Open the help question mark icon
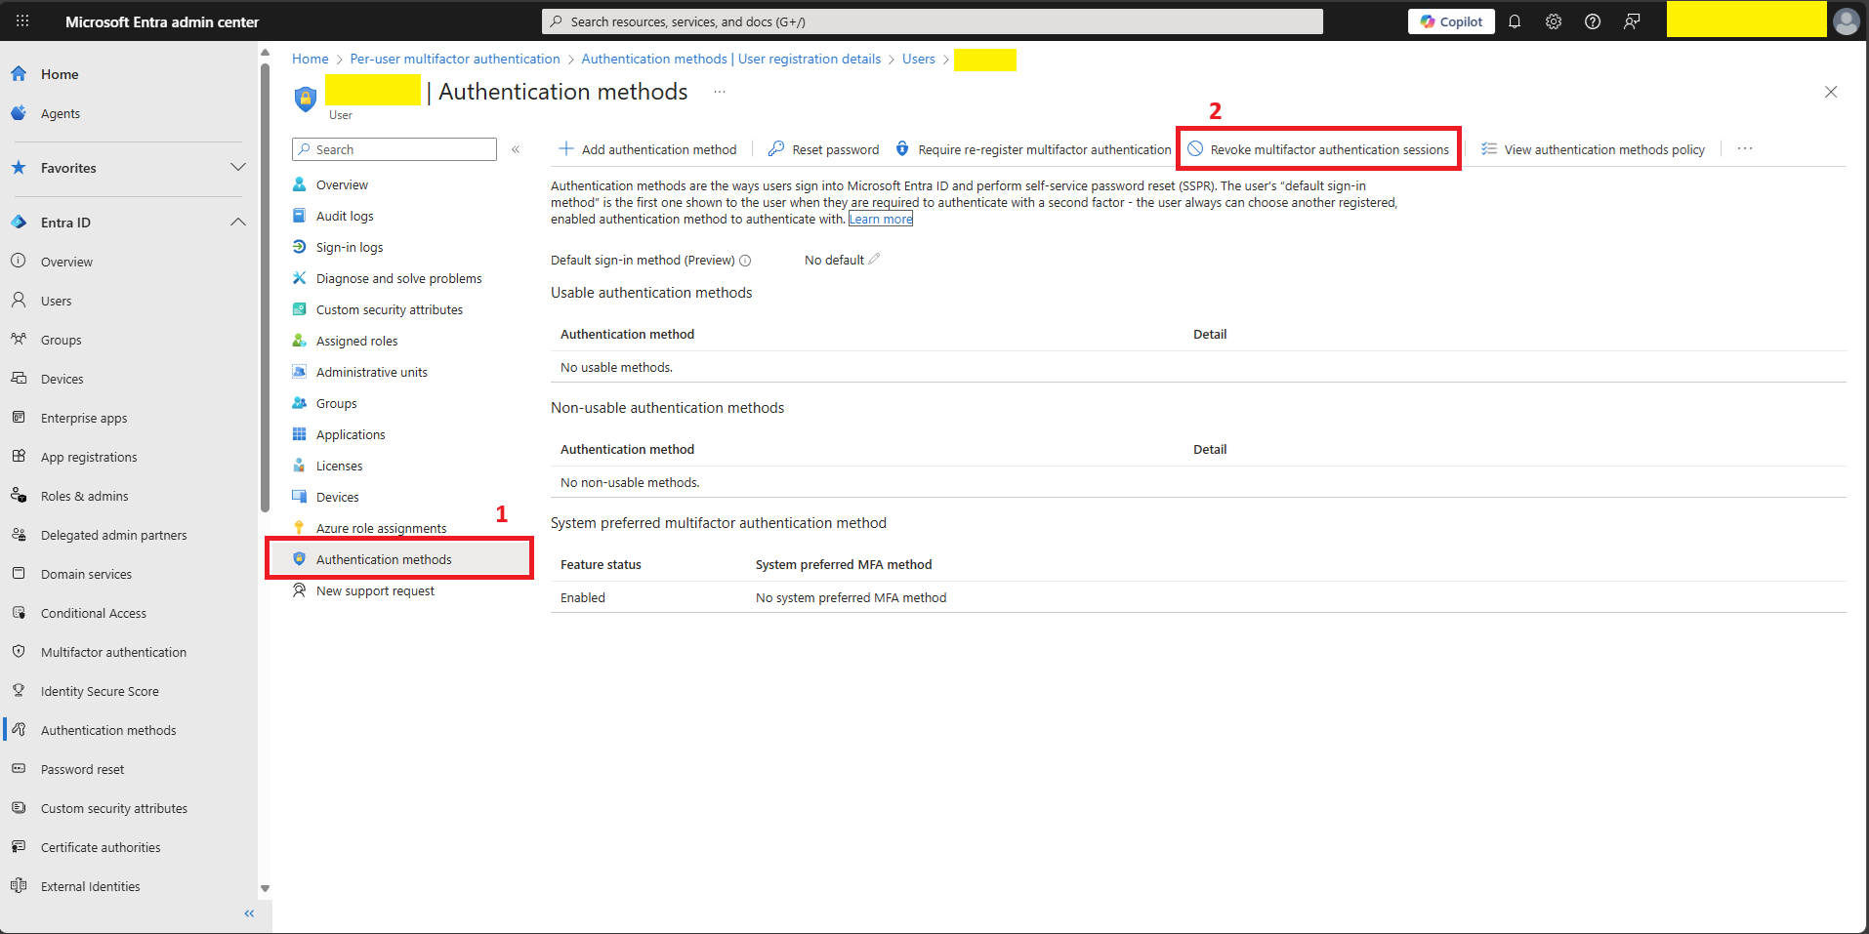This screenshot has width=1869, height=934. click(x=1593, y=21)
